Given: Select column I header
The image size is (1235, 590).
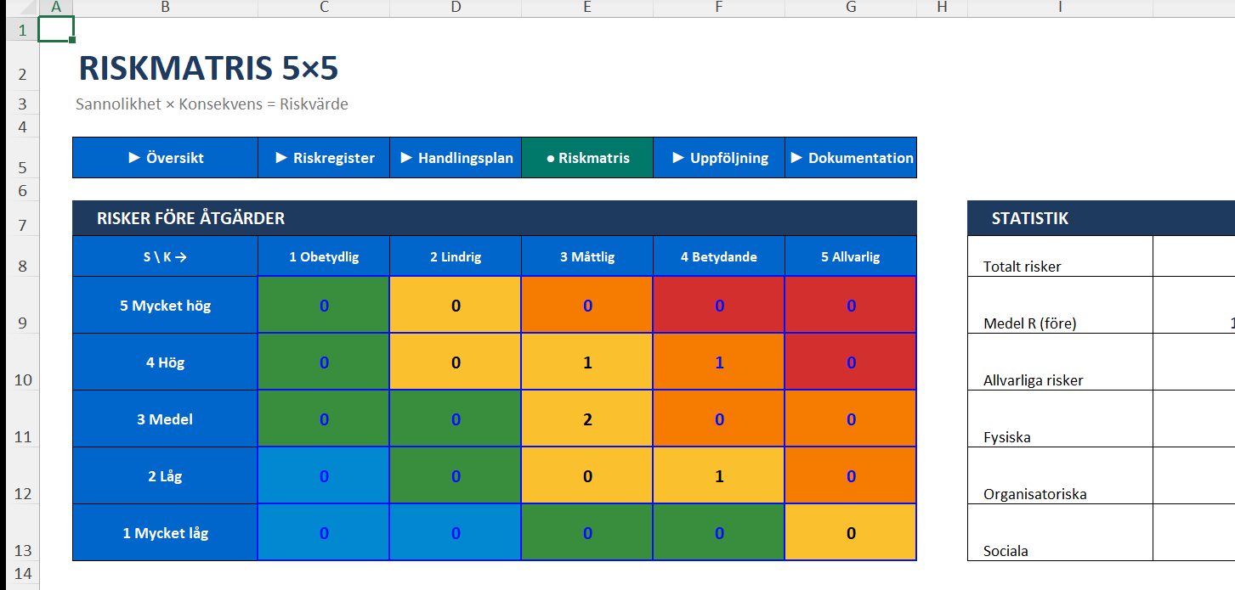Looking at the screenshot, I should point(1060,8).
